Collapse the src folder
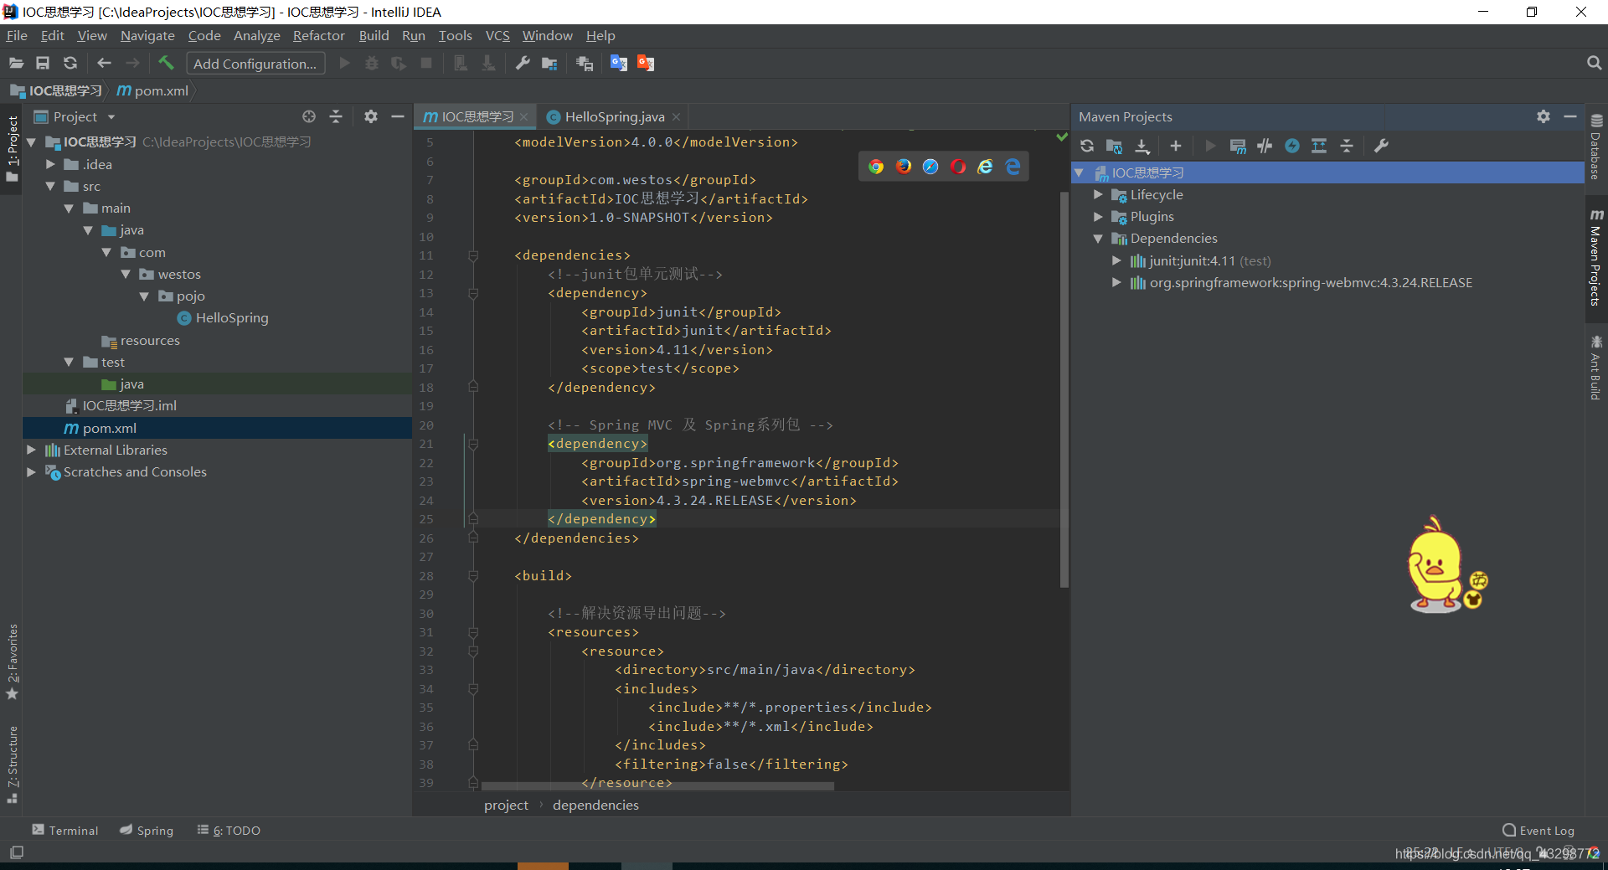Viewport: 1608px width, 870px height. [x=50, y=186]
